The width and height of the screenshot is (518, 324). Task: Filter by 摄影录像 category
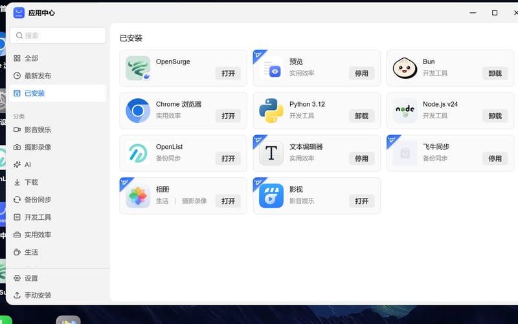pos(58,147)
